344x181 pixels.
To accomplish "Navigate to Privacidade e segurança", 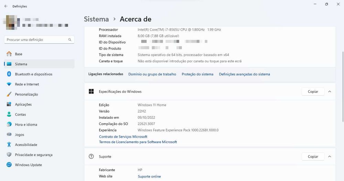I will click(34, 155).
